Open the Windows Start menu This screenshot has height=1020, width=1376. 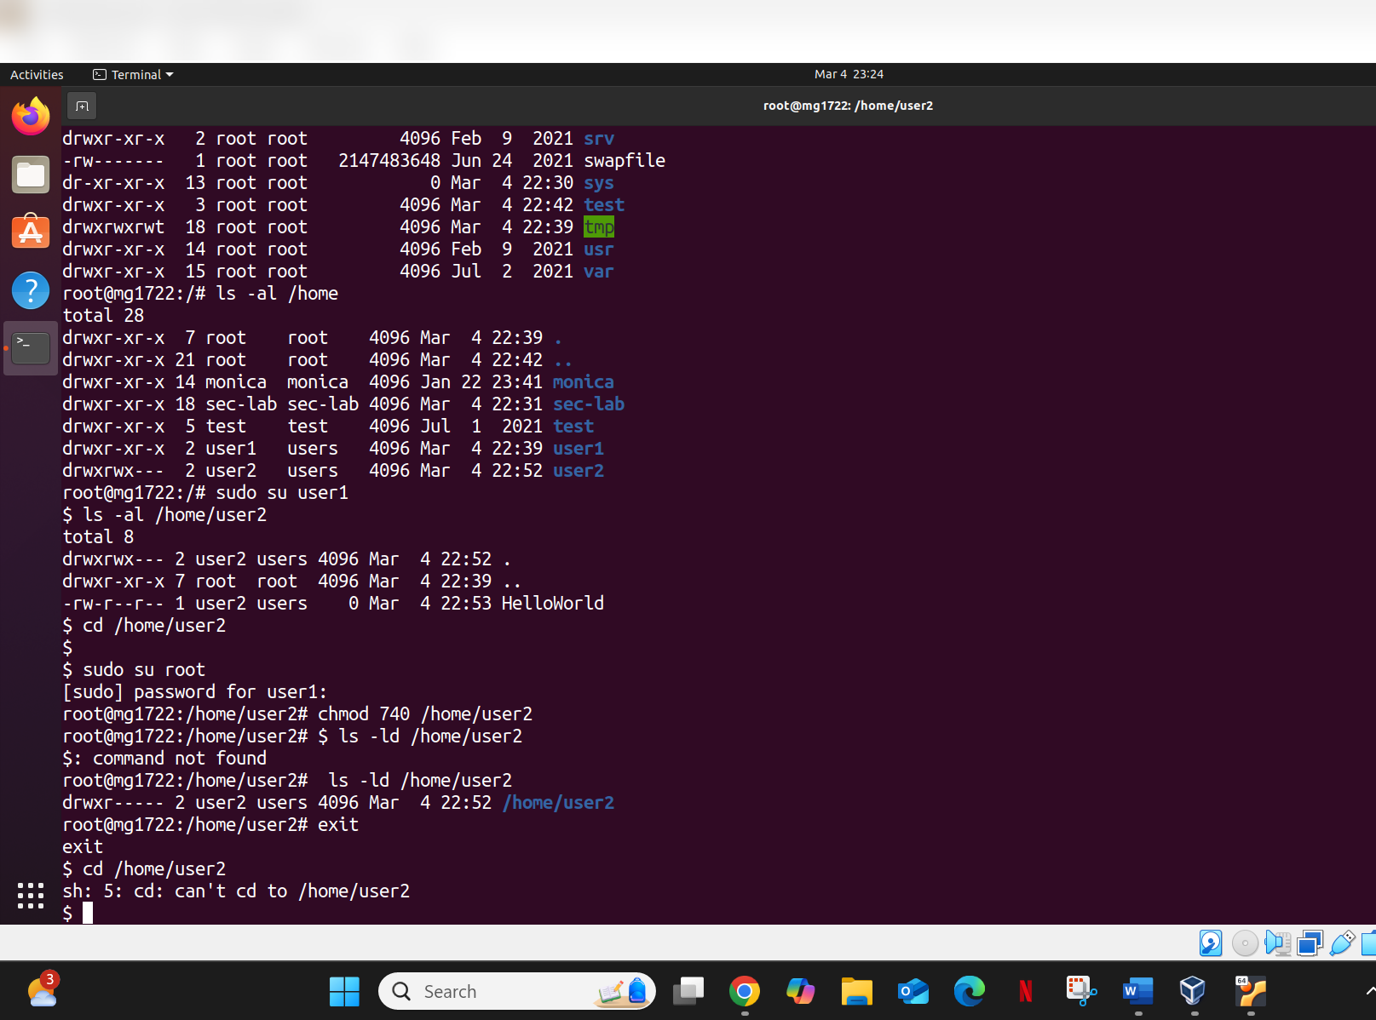point(344,991)
